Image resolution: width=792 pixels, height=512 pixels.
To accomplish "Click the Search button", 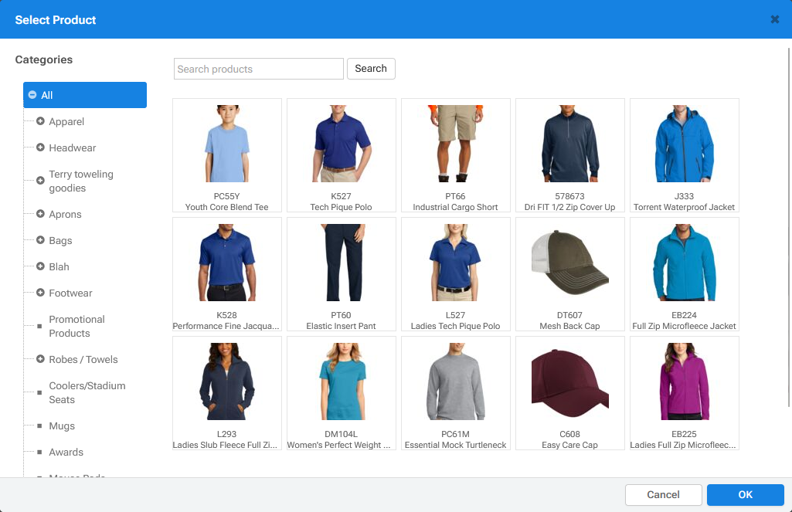I will (371, 69).
